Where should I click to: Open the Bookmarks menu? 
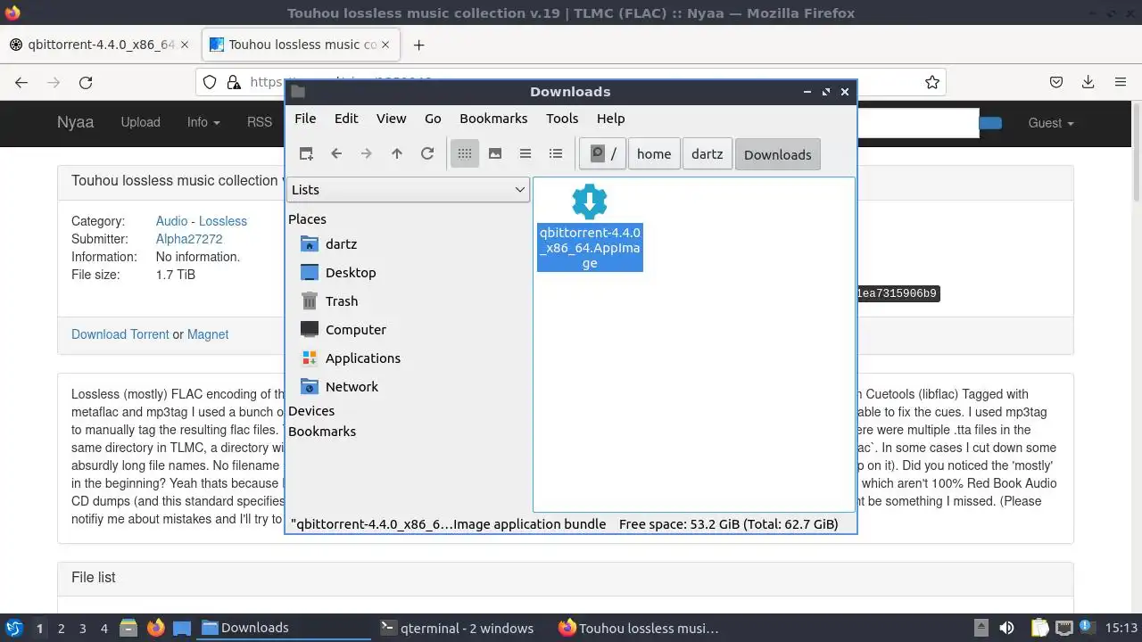[x=493, y=118]
